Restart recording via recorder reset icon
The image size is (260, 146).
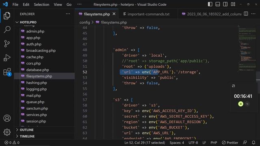click(x=247, y=104)
